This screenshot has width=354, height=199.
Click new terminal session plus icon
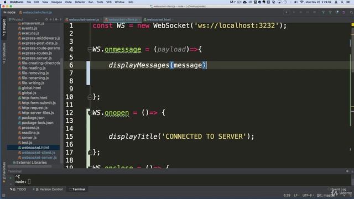click(x=11, y=178)
